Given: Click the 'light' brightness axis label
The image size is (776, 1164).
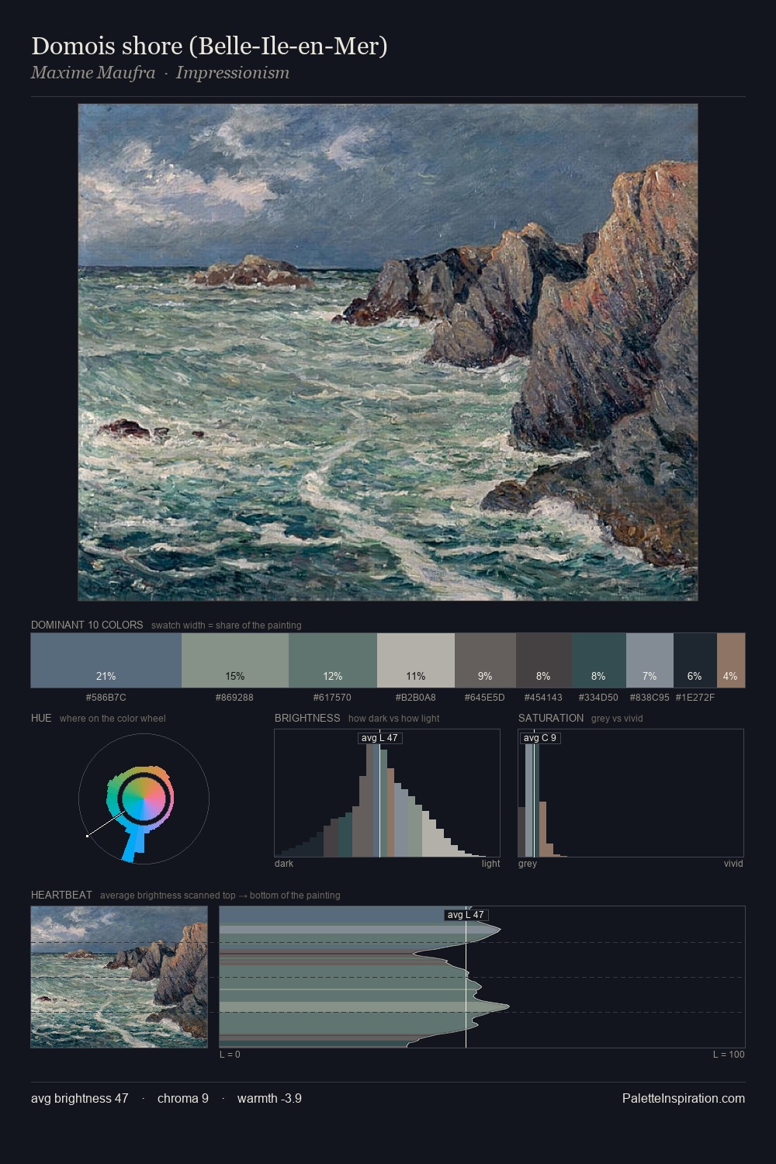Looking at the screenshot, I should (x=491, y=864).
